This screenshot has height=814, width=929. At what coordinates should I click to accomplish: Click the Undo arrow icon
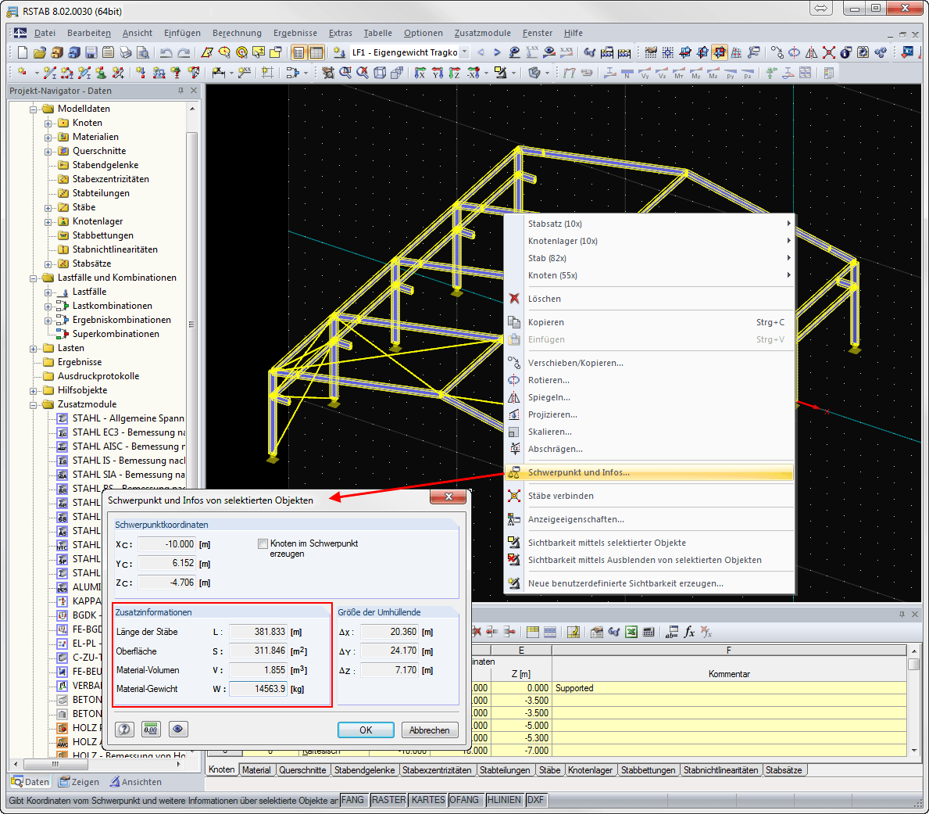click(x=166, y=52)
